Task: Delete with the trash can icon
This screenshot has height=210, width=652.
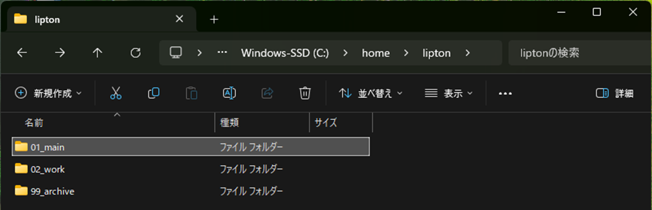Action: (305, 93)
